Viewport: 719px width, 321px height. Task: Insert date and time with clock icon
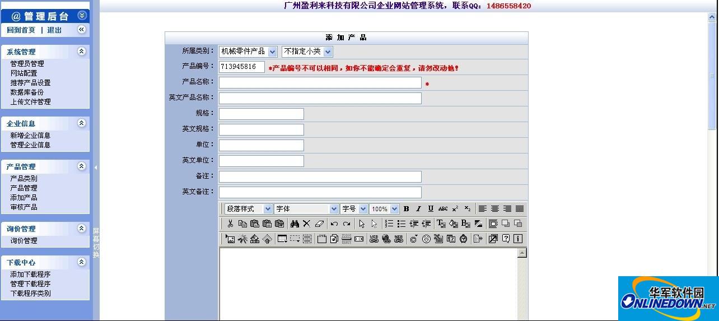click(x=463, y=239)
